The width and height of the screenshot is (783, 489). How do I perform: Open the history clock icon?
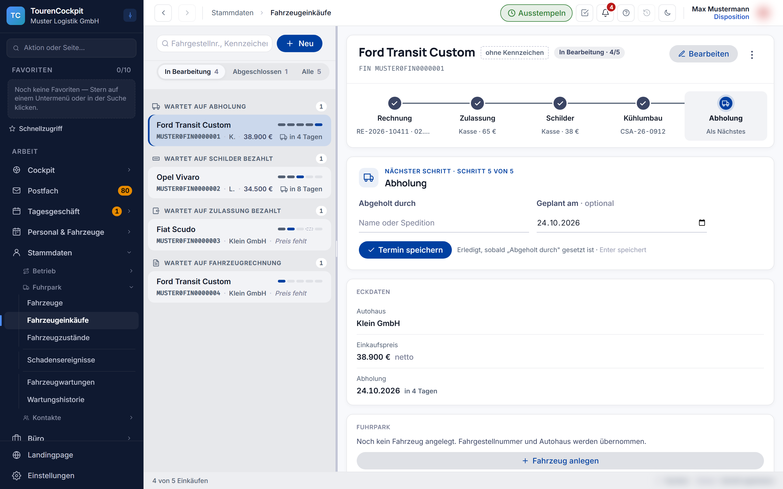(x=647, y=13)
